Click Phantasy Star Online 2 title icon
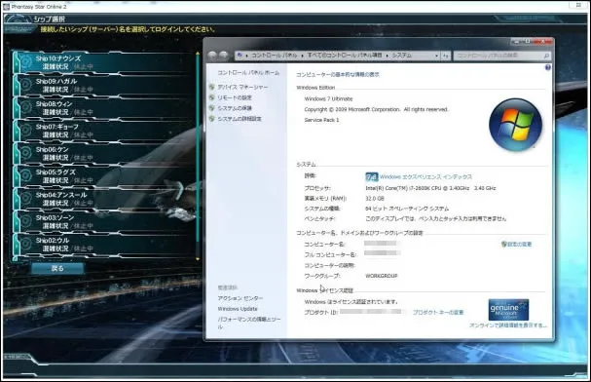The image size is (591, 382). (x=6, y=7)
